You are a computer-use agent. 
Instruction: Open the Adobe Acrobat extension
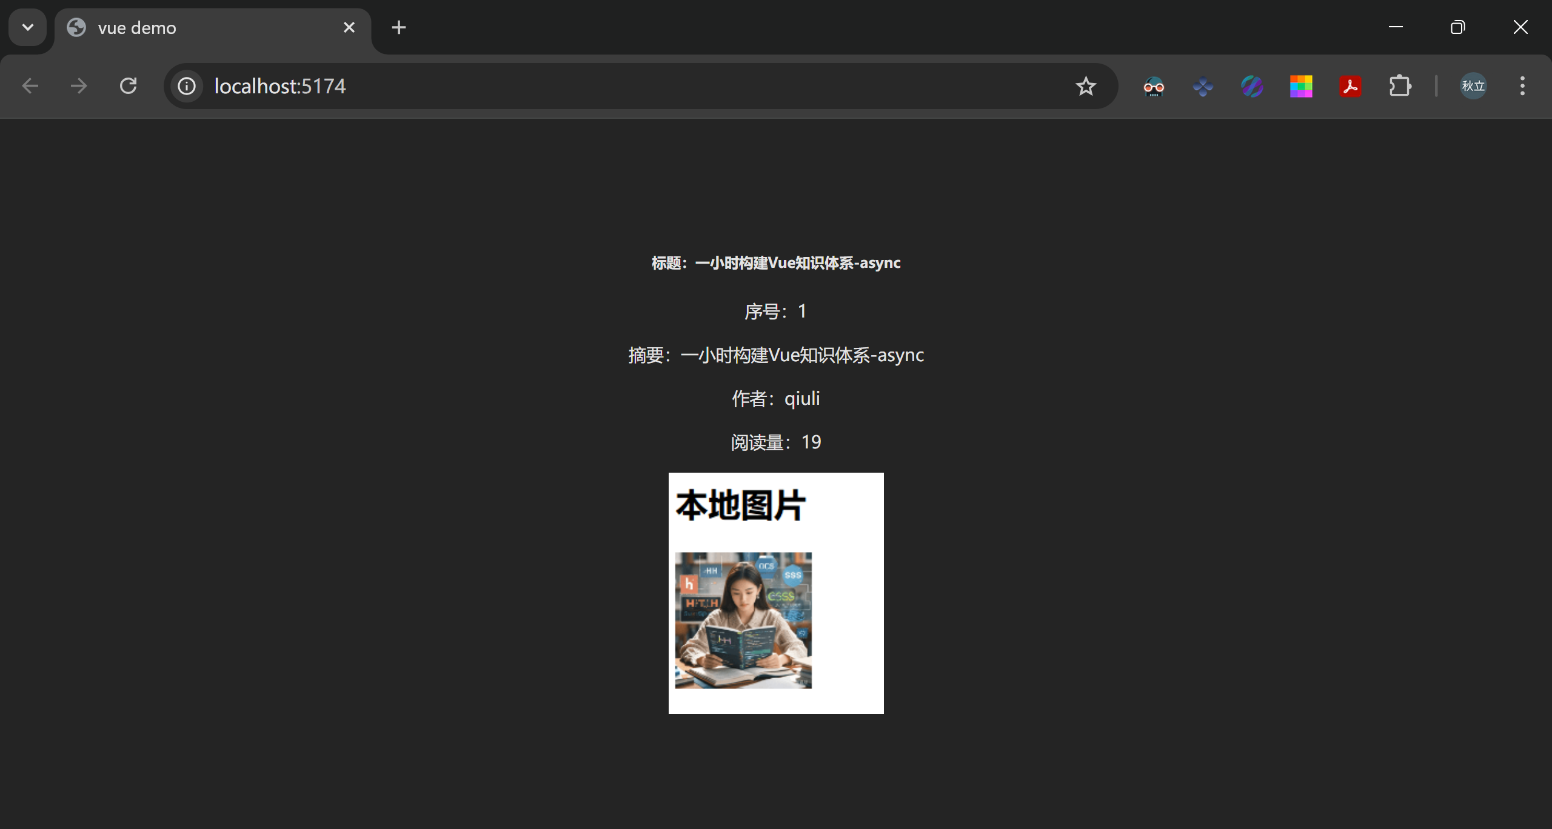[x=1351, y=86]
